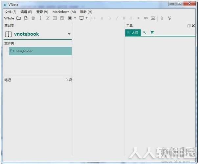Viewport: 199px width, 164px height.
Task: Apply bold with the B icon
Action: point(110,18)
